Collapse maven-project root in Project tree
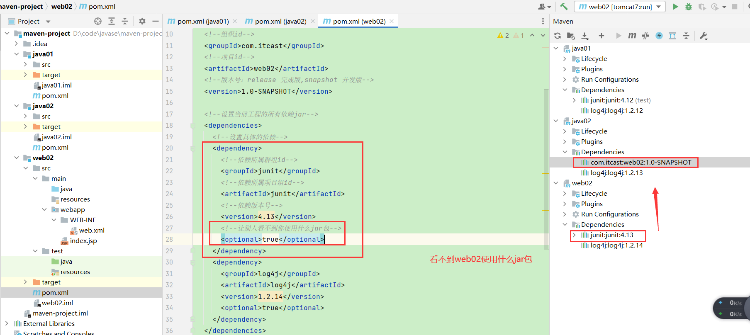 [7, 33]
